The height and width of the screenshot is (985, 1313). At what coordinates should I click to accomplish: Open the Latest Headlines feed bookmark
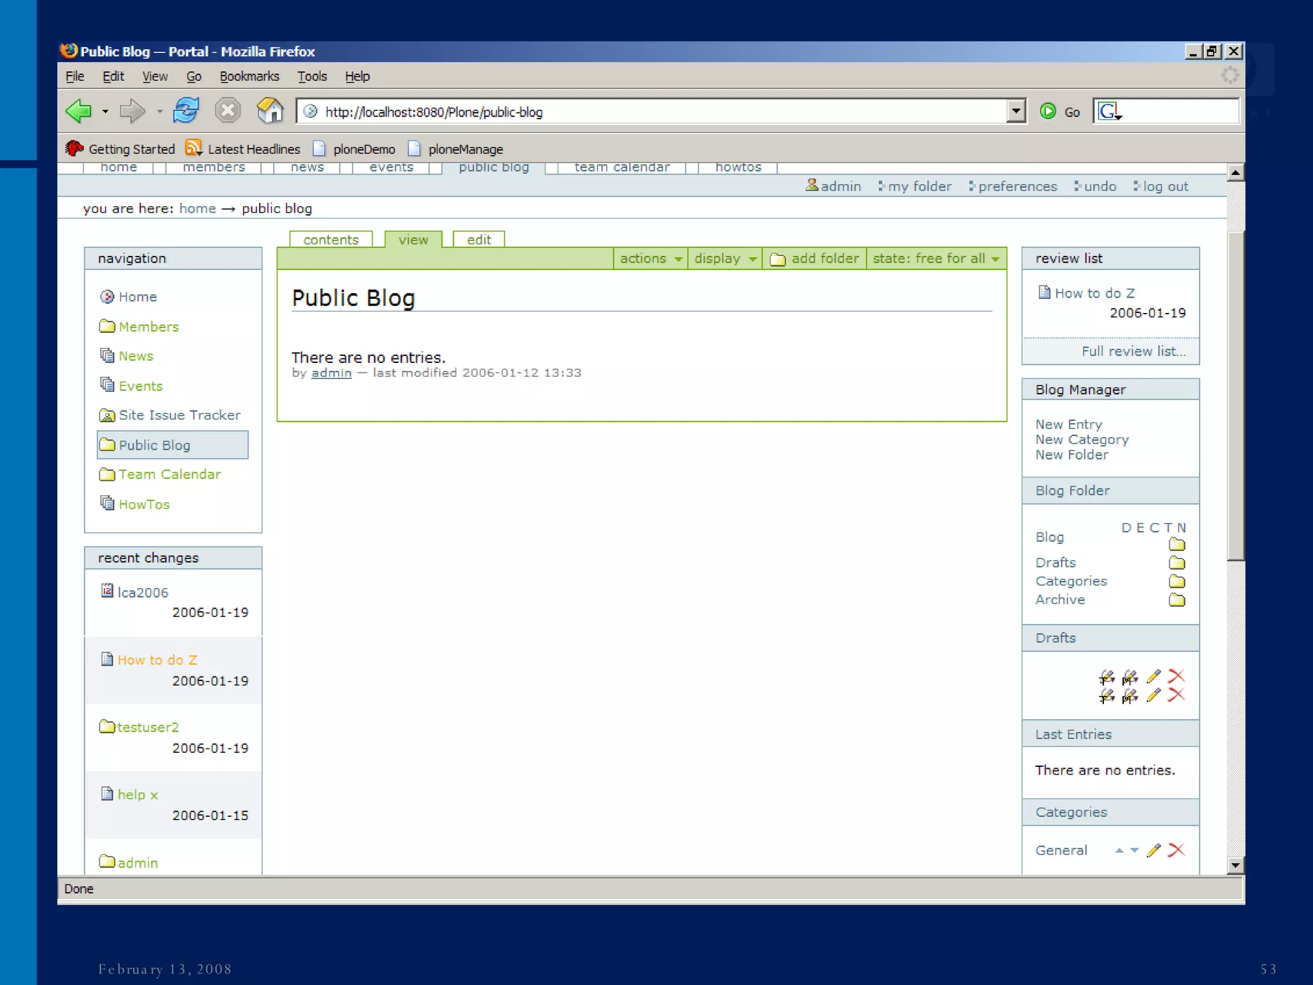[243, 149]
